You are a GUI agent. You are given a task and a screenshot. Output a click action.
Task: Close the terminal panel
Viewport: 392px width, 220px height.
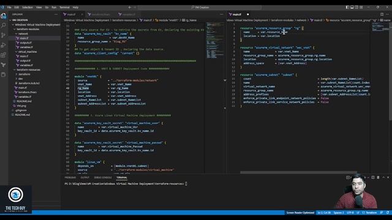pyautogui.click(x=388, y=177)
